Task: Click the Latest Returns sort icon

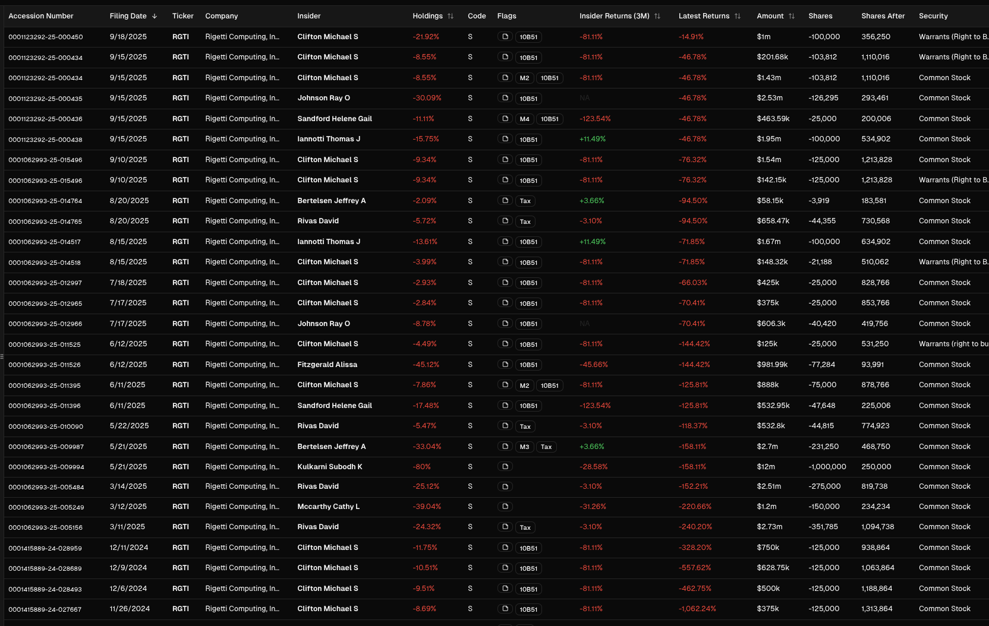Action: click(x=738, y=16)
